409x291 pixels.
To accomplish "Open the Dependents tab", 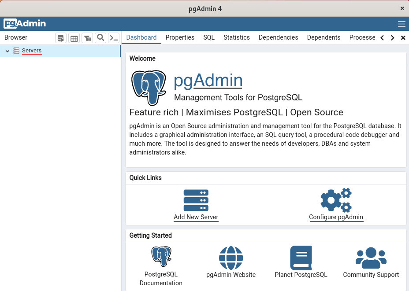I will (323, 37).
